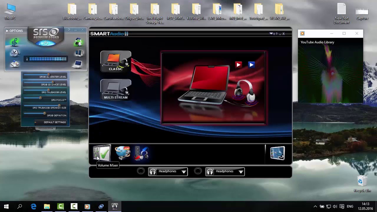Open the MEI_Intel folder on desktop

[238, 12]
